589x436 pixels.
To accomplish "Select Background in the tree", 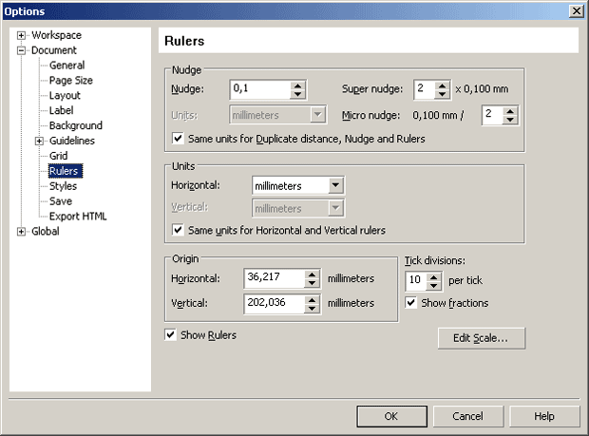I will click(75, 125).
